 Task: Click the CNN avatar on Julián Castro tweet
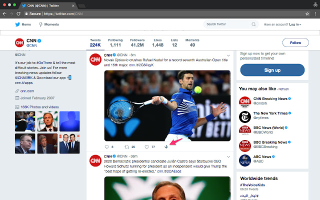coord(95,160)
